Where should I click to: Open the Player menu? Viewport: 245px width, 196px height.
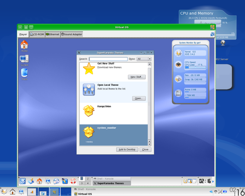point(23,34)
